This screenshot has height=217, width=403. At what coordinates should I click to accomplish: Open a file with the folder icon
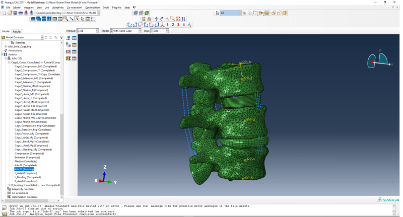(10, 13)
